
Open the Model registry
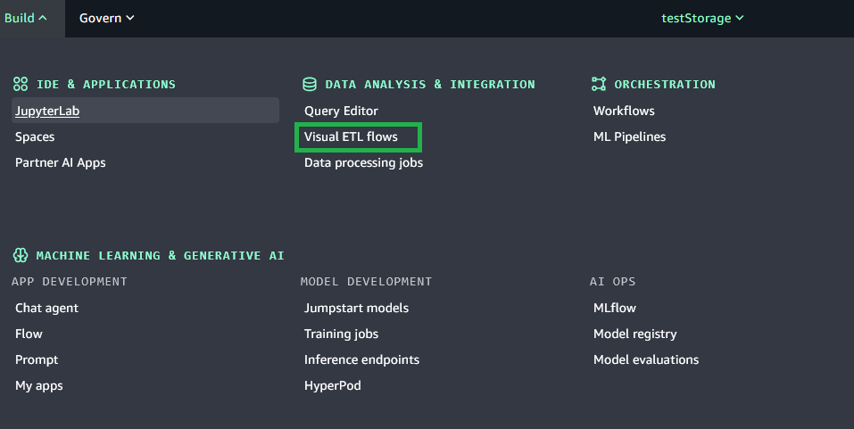[634, 334]
